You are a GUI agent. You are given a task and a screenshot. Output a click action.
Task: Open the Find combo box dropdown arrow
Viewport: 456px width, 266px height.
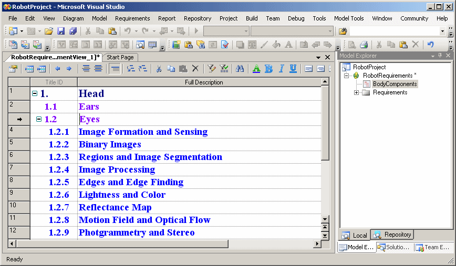(442, 31)
